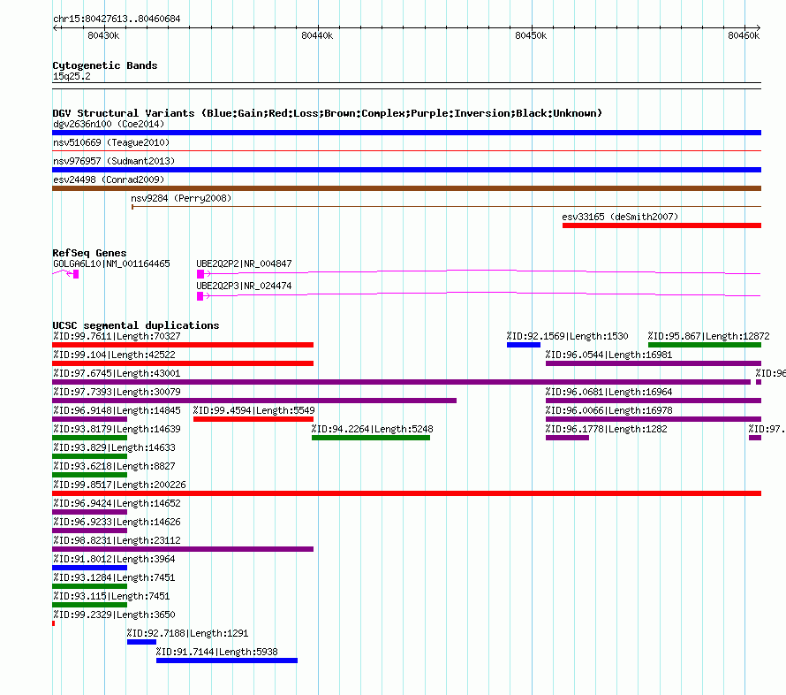Select the %ID:99.7611 Length:70327 red duplication bar
Viewport: 786px width, 695px height.
coord(183,345)
